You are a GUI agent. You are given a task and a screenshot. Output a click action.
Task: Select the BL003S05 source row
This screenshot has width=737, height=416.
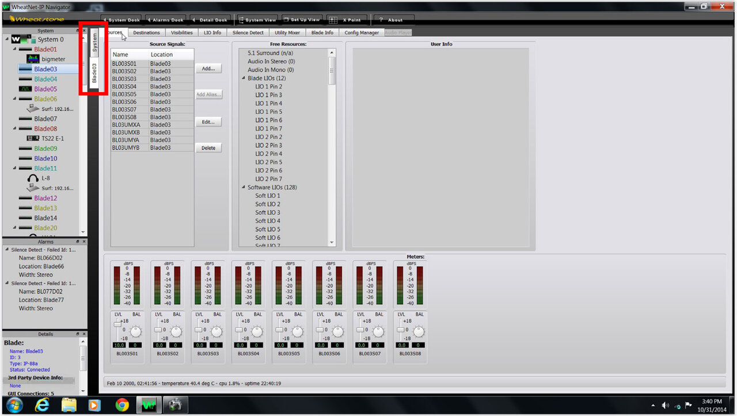(x=152, y=94)
